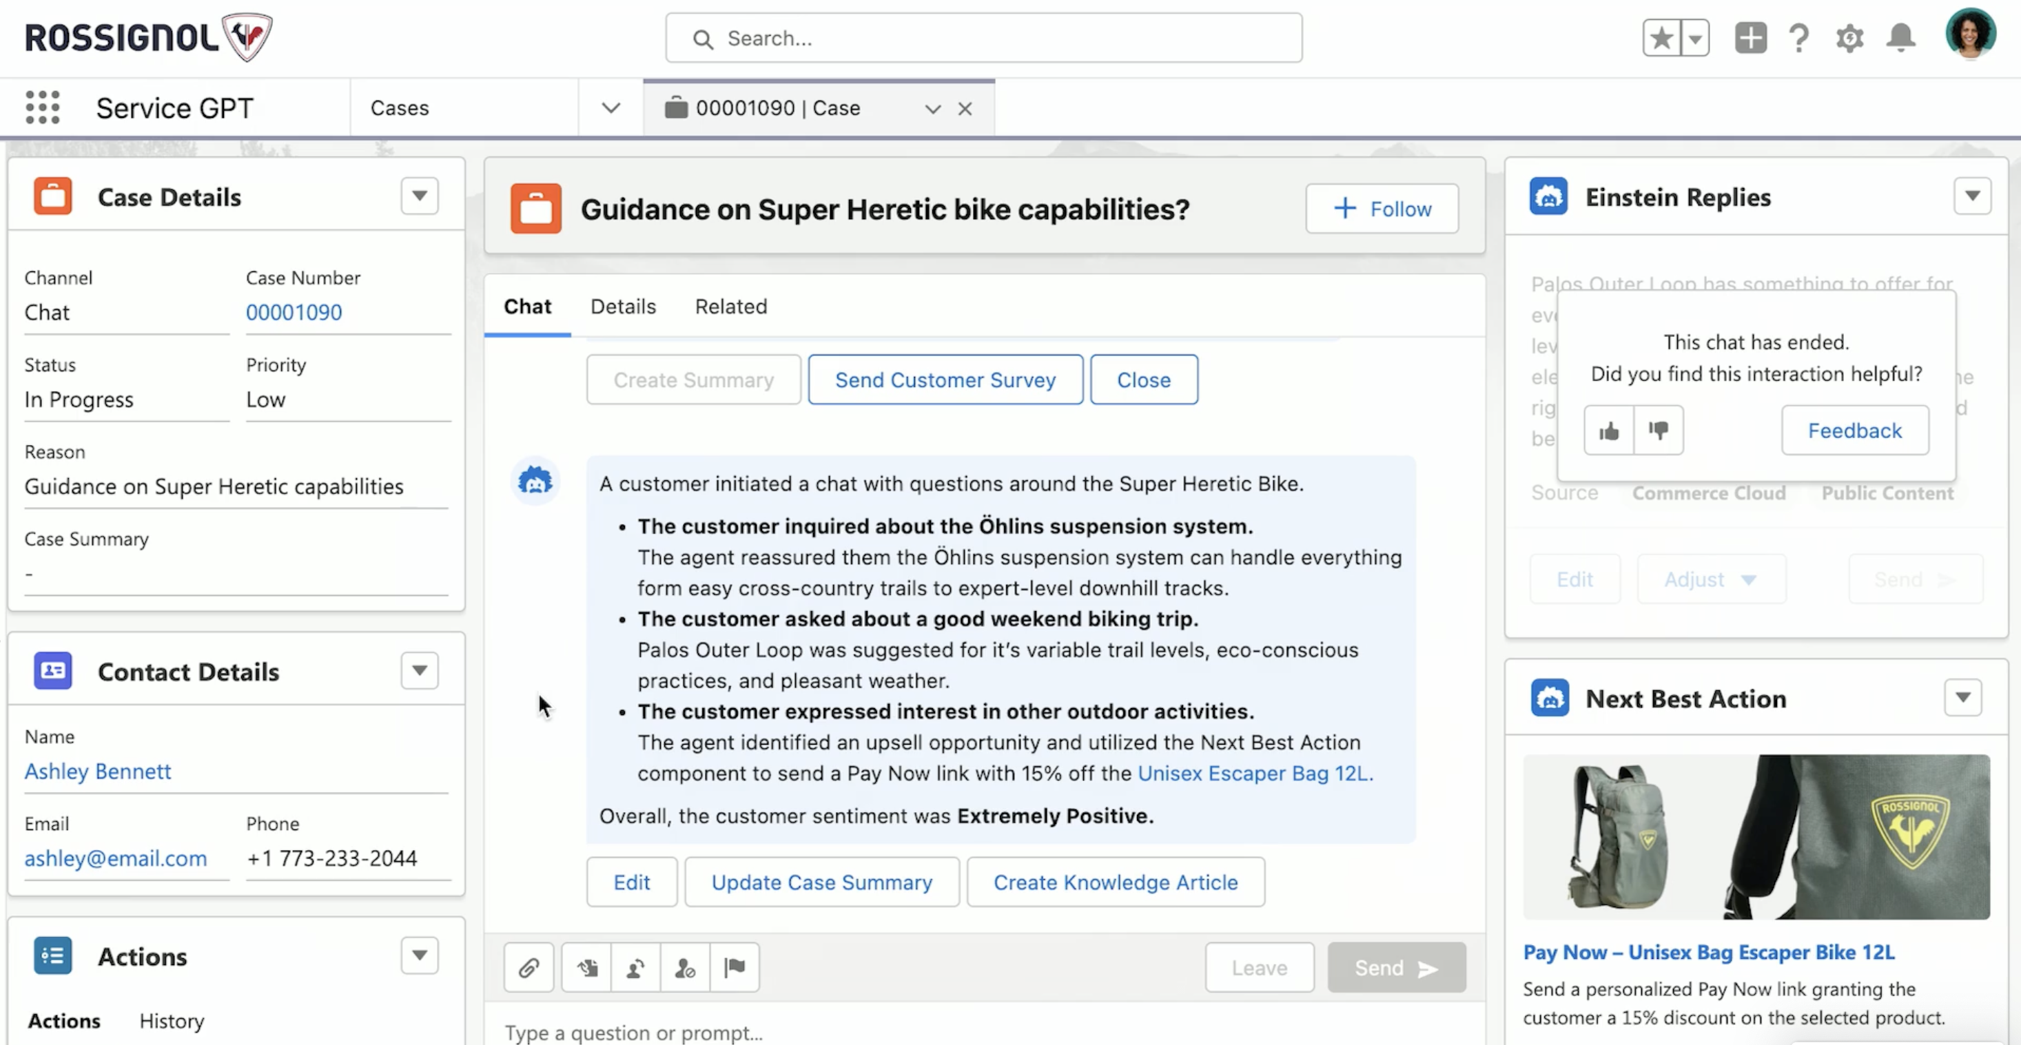Click the Escaper bag product image
The image size is (2021, 1045).
(1756, 837)
